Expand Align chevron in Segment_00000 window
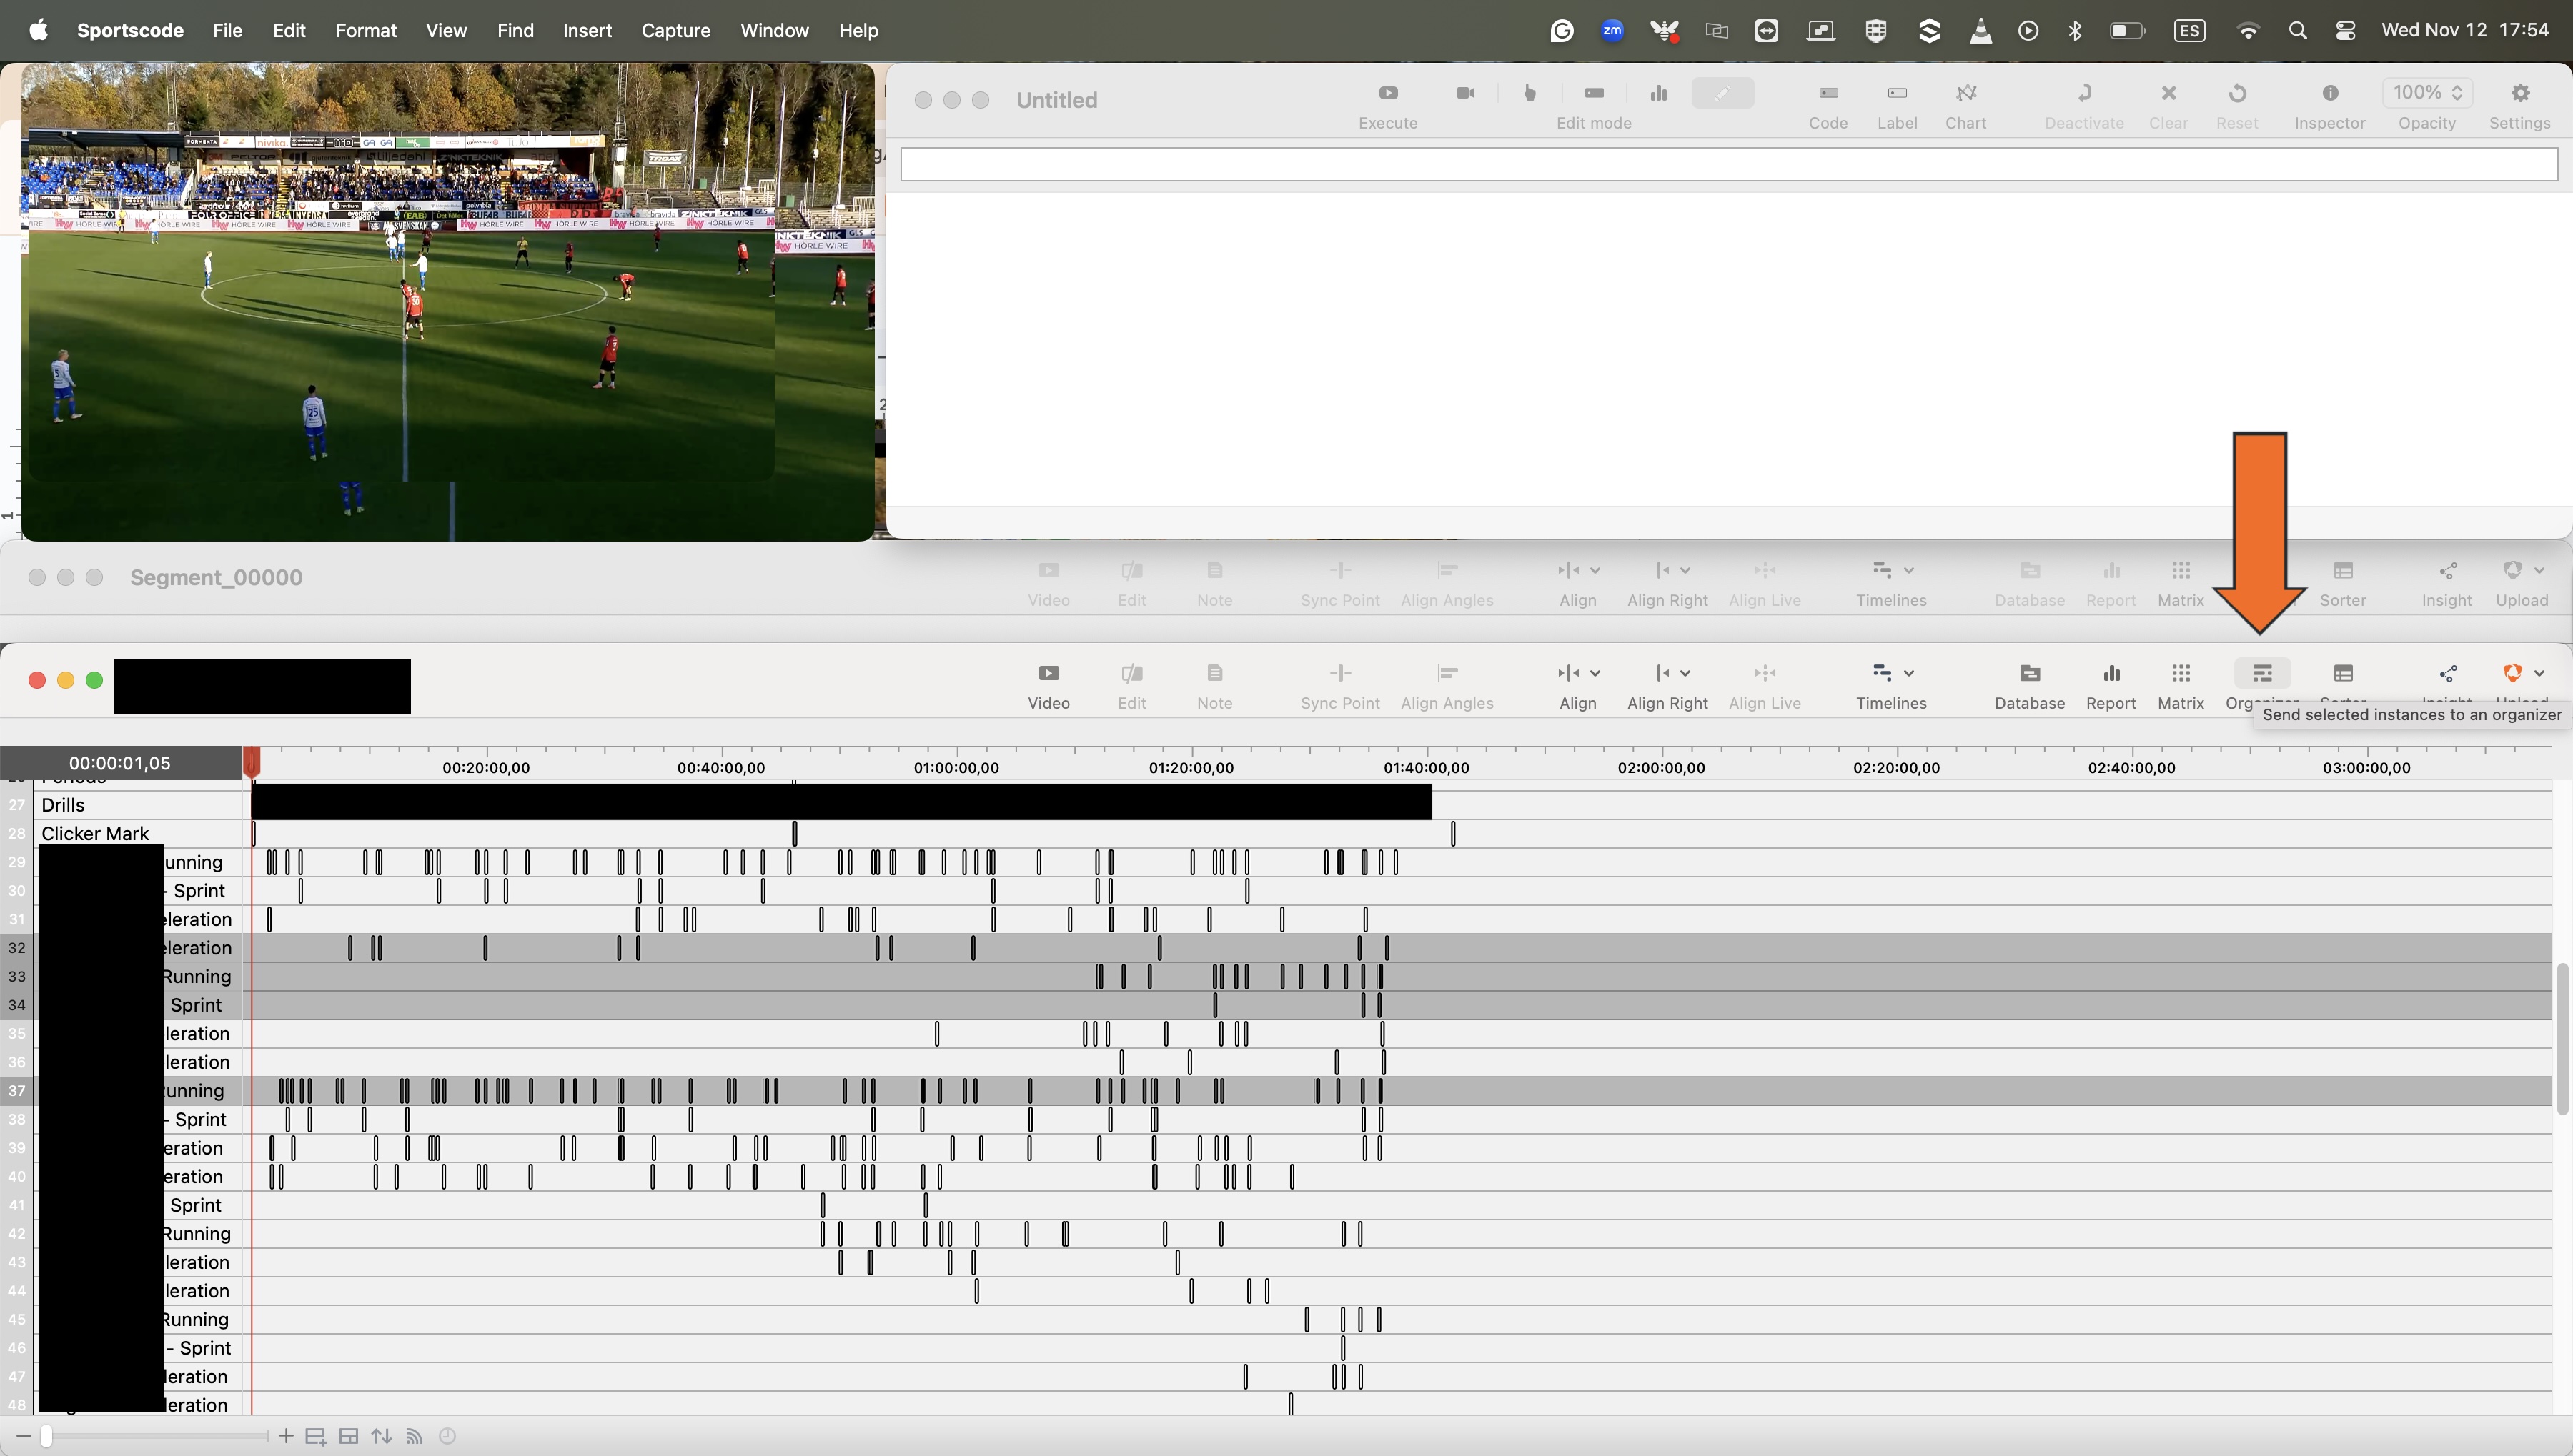 tap(1595, 570)
